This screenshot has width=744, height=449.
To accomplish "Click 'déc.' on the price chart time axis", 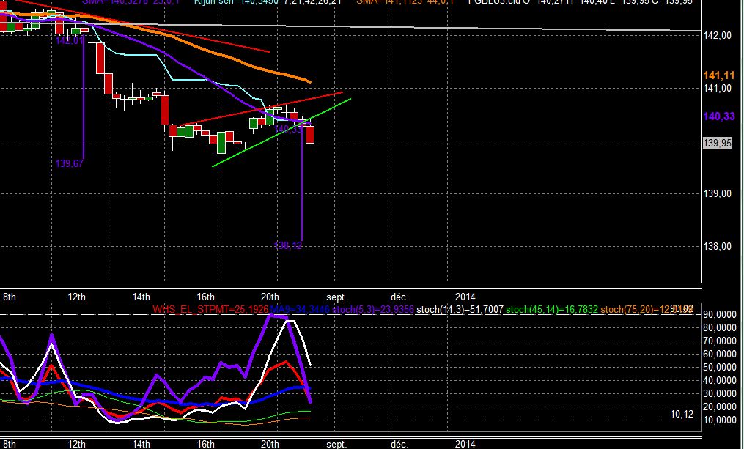I will click(x=399, y=297).
